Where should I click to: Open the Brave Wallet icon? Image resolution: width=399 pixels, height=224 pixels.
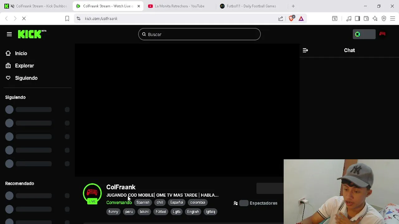coord(366,19)
